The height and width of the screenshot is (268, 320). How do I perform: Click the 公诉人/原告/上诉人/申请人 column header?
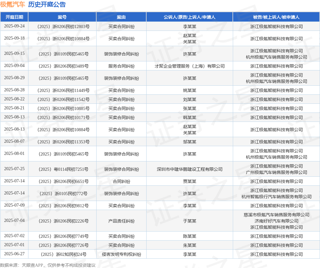[x=189, y=17]
